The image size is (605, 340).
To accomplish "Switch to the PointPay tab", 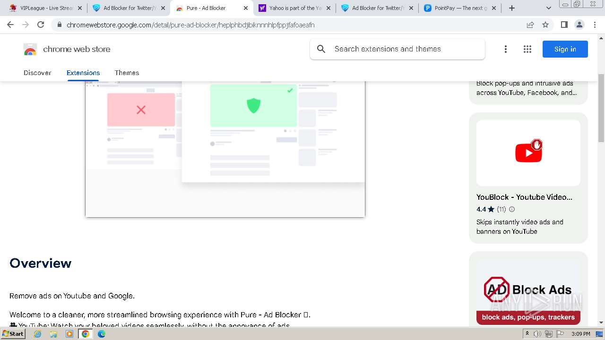I will coord(460,8).
